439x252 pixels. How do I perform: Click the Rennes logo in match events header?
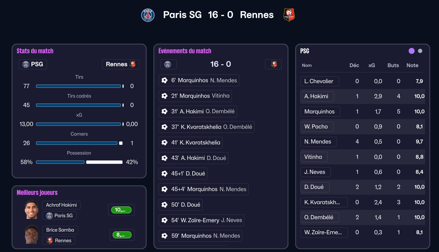tap(274, 64)
